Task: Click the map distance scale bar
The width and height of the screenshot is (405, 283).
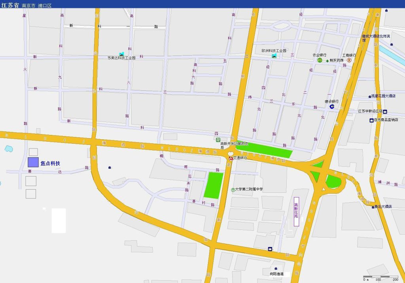Action: 380,276
